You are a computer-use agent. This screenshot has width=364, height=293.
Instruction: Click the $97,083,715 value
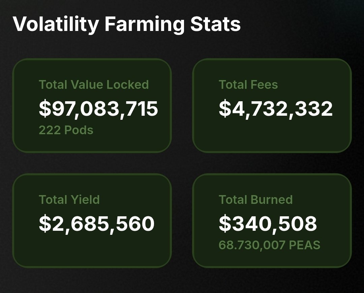(x=98, y=109)
